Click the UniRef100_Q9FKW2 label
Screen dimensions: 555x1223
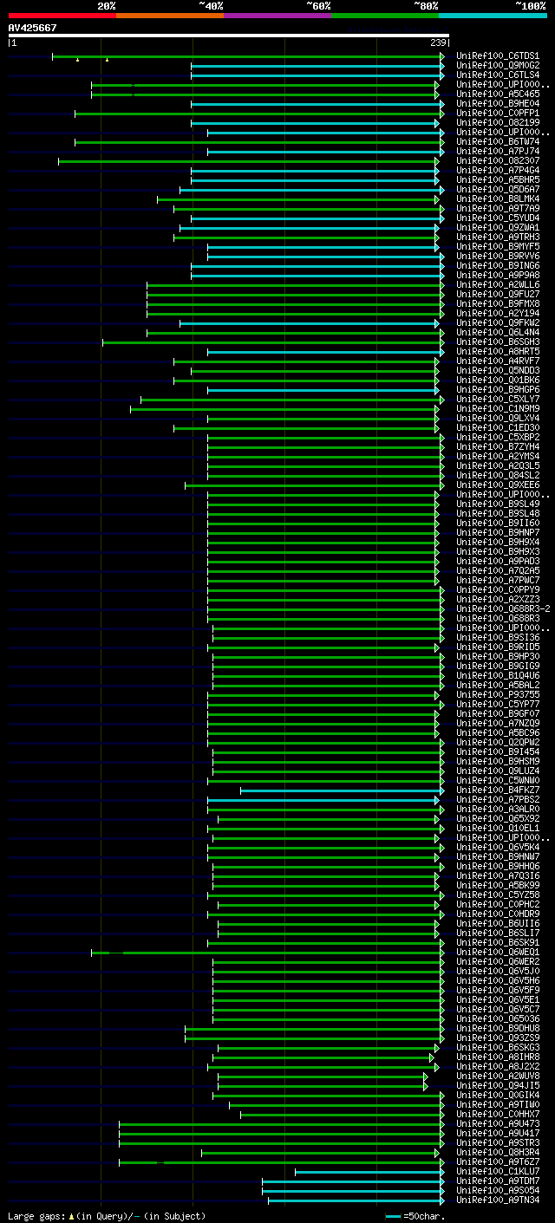497,322
